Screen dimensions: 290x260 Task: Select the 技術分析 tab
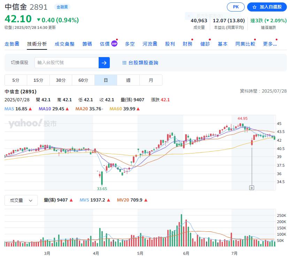37,44
